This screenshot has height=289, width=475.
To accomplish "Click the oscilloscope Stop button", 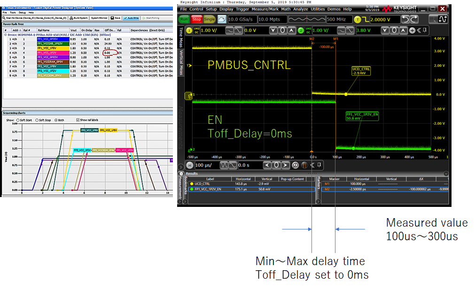I will click(x=196, y=19).
